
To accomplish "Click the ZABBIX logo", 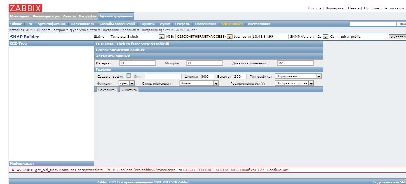I will point(26,8).
